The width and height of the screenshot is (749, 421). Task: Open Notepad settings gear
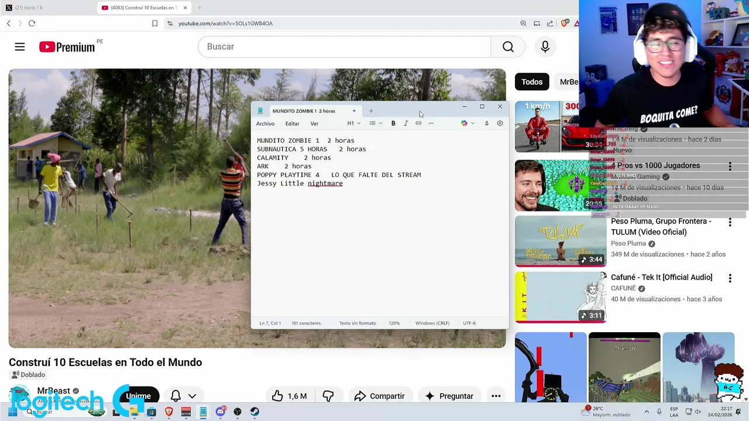pos(500,123)
